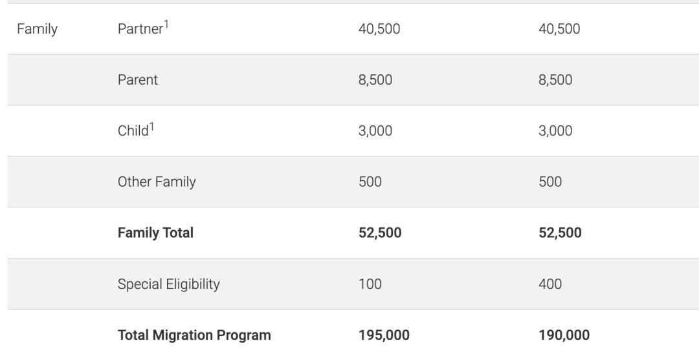Click the Other Family row label
This screenshot has width=699, height=360.
tap(156, 182)
